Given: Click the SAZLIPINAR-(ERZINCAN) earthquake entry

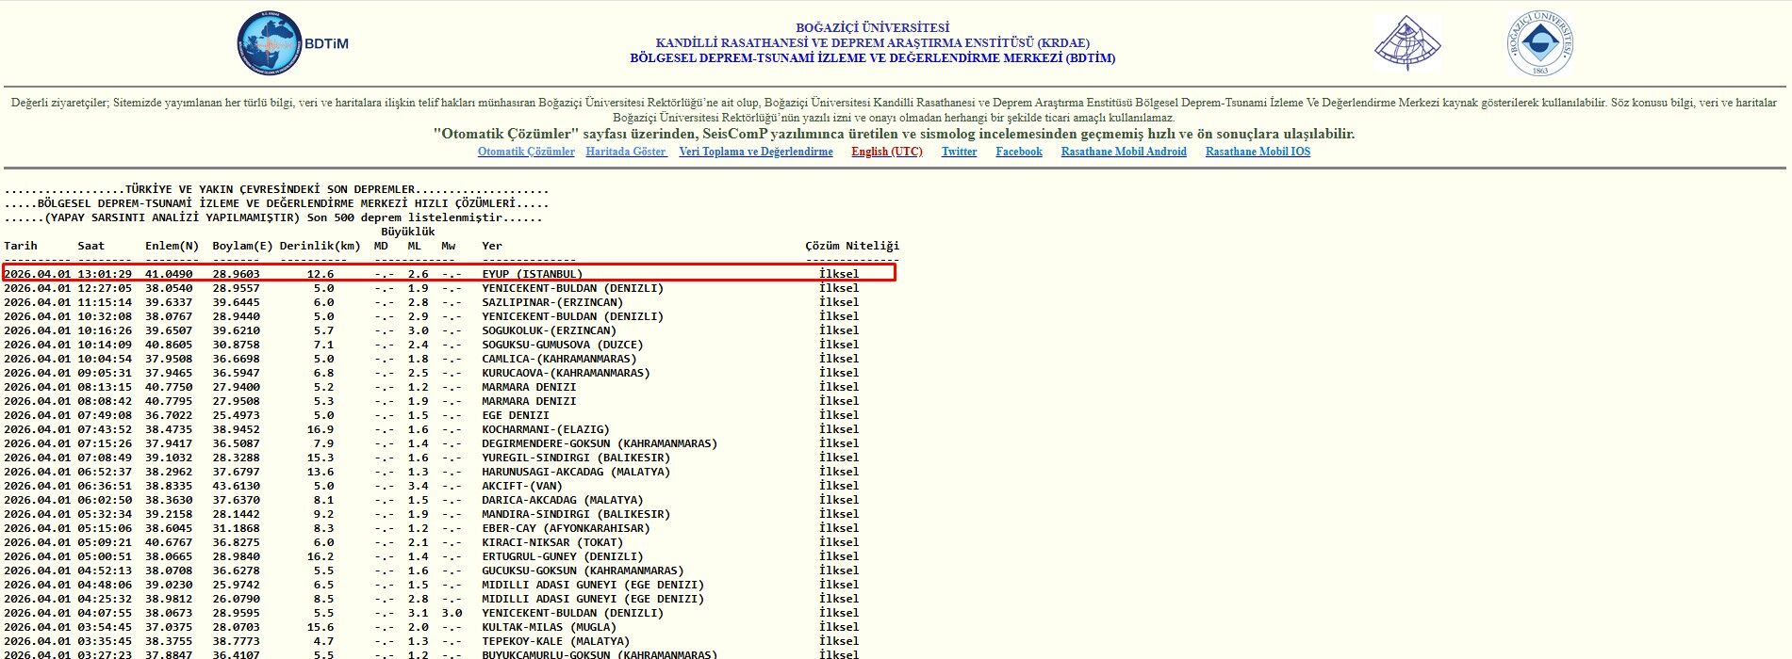Looking at the screenshot, I should pos(552,302).
